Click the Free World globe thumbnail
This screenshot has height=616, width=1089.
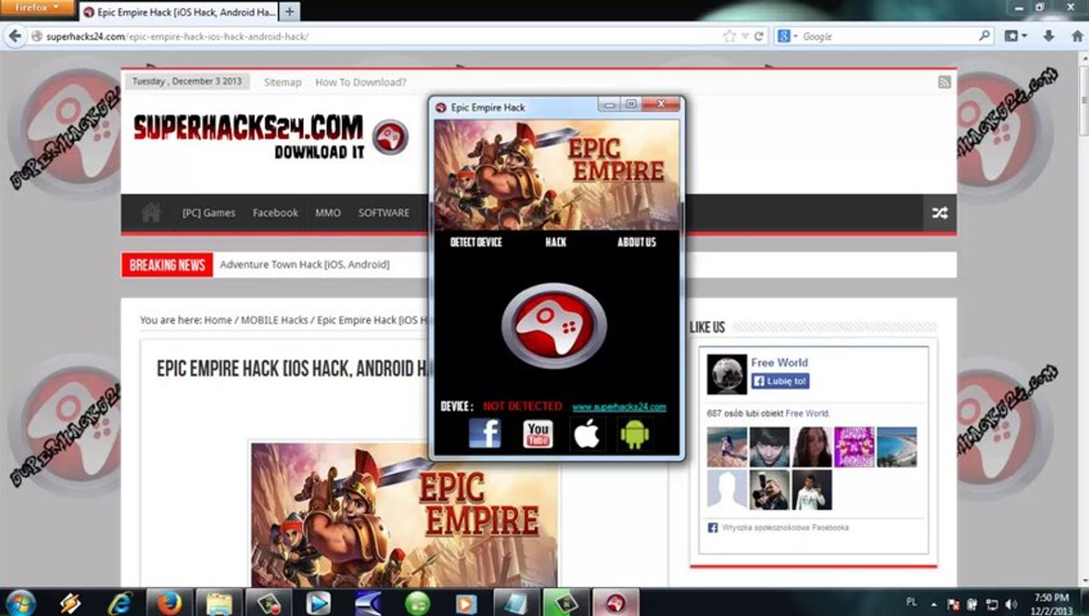(x=727, y=375)
